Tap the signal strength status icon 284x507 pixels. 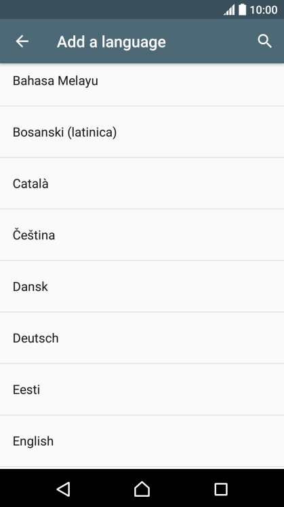coord(229,10)
